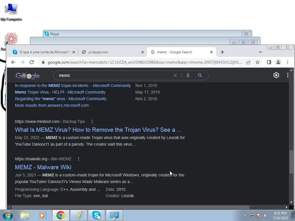The height and width of the screenshot is (221, 295).
Task: Open options for the minitool.com result
Action: [92, 122]
